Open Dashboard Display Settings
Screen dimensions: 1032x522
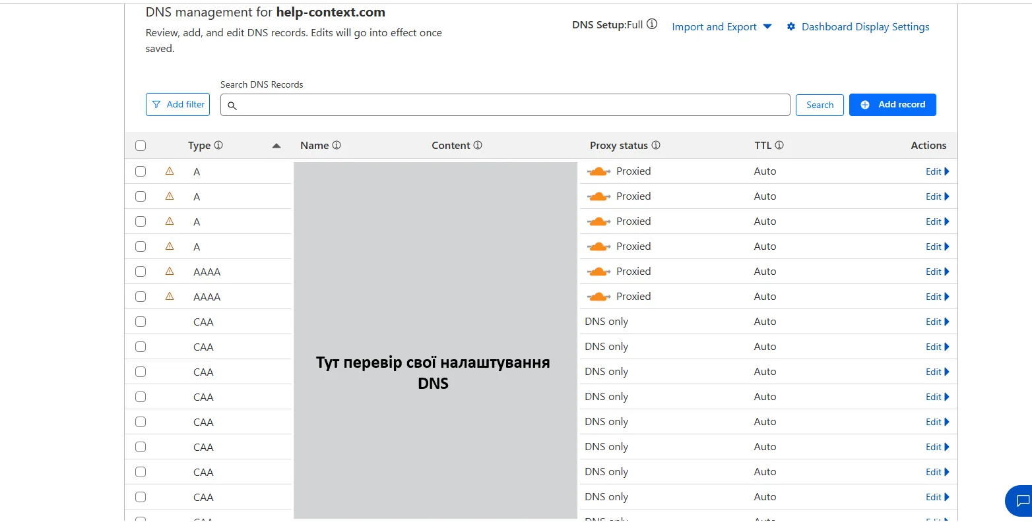(858, 27)
